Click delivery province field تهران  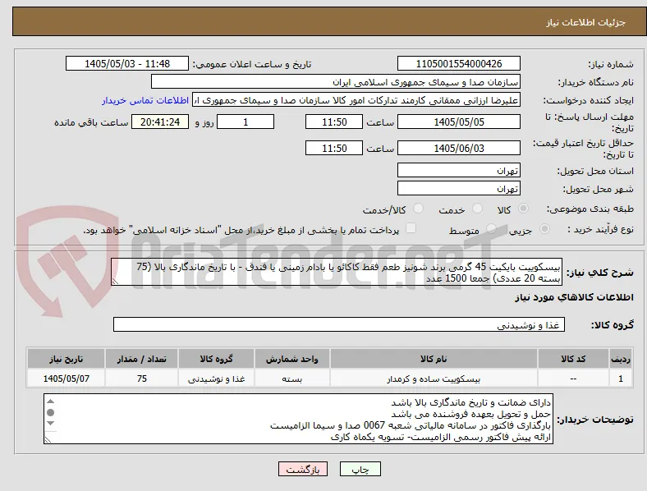click(458, 170)
